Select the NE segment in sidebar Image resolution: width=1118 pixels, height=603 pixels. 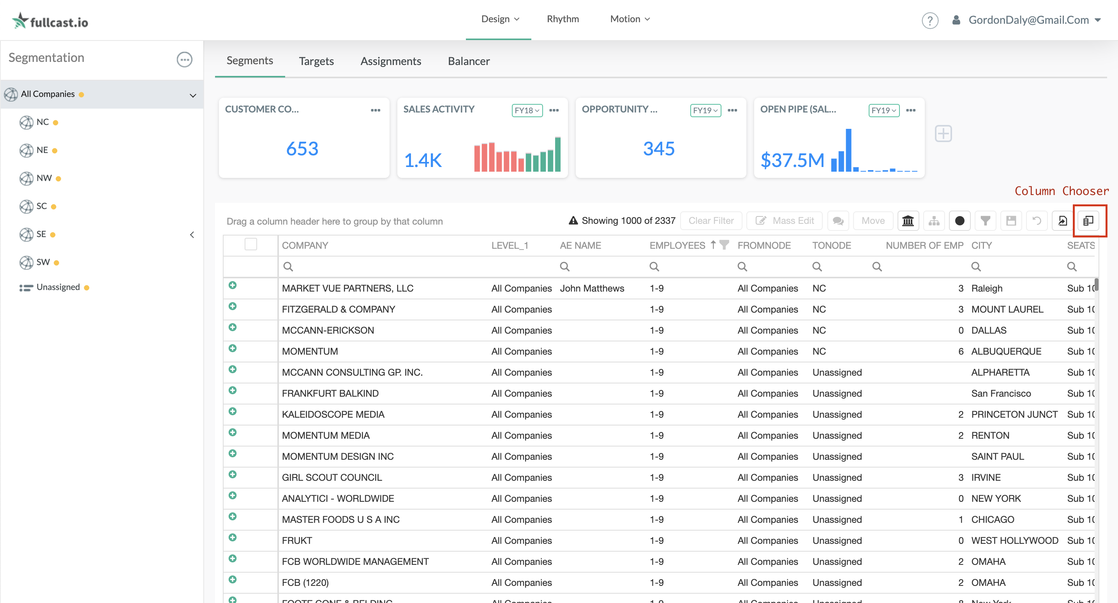42,150
